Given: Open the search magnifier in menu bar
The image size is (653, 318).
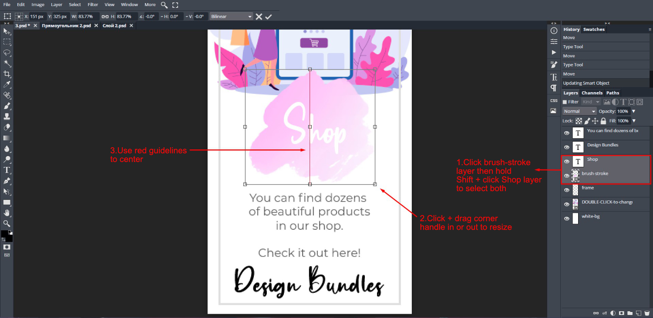Looking at the screenshot, I should click(164, 5).
